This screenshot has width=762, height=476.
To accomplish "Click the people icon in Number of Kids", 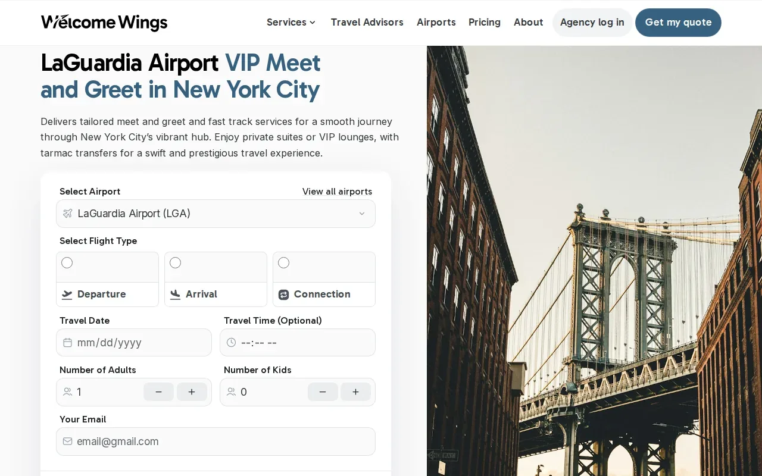I will 232,392.
